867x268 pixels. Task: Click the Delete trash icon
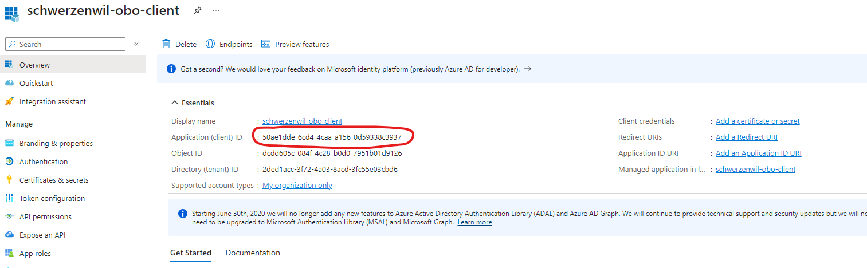point(166,44)
